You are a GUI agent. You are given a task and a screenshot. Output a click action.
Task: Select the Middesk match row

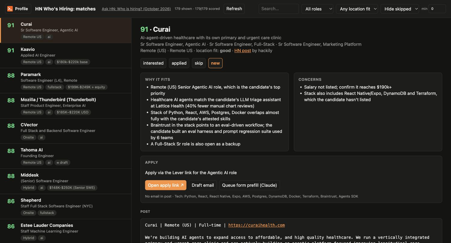(66, 181)
